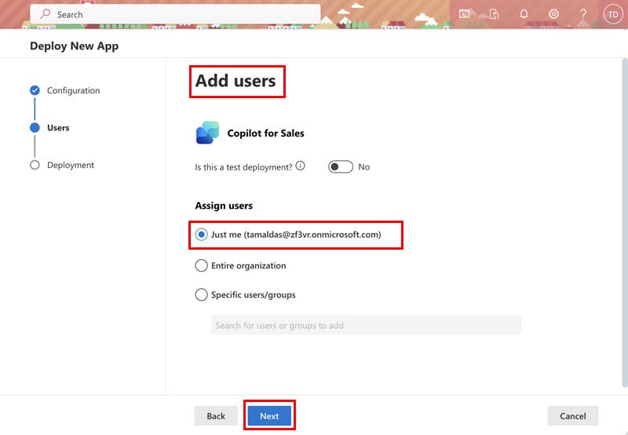Click 'Is this a test deployment?' text
The height and width of the screenshot is (435, 628).
[243, 167]
